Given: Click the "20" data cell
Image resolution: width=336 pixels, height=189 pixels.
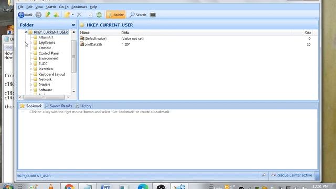Looking at the screenshot, I should pos(125,44).
